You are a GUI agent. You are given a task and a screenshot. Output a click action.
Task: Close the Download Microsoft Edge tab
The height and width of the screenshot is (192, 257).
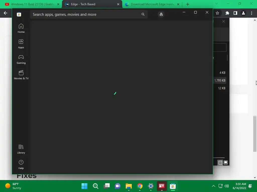point(178,4)
